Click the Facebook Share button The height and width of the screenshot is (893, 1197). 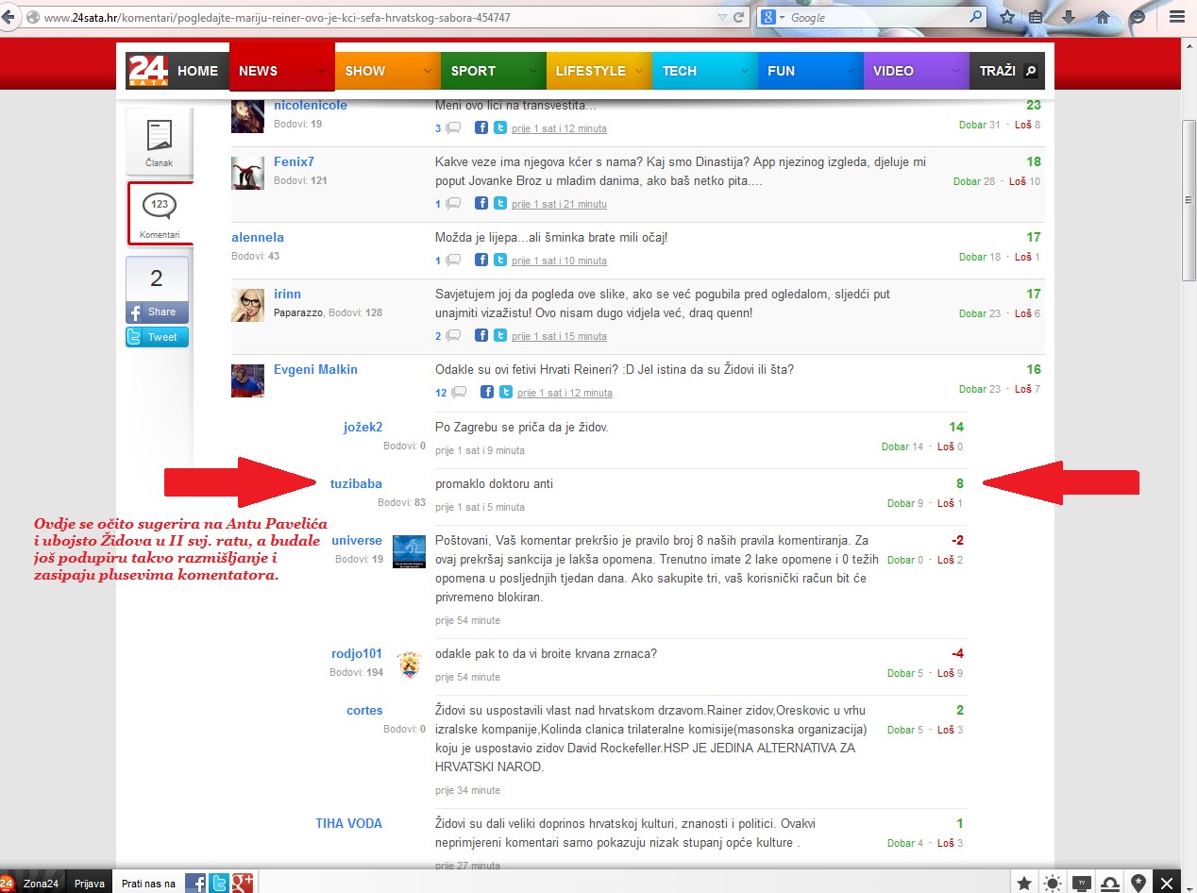(158, 312)
